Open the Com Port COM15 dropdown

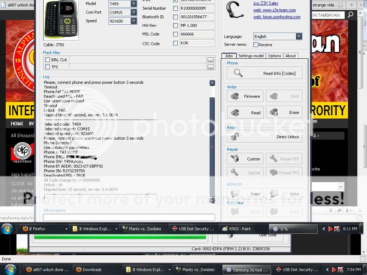(134, 12)
